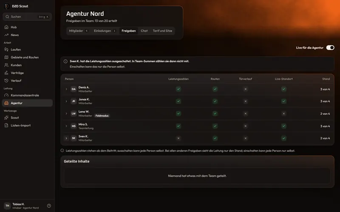
Task: Click the Live-Standort column header
Action: click(283, 79)
